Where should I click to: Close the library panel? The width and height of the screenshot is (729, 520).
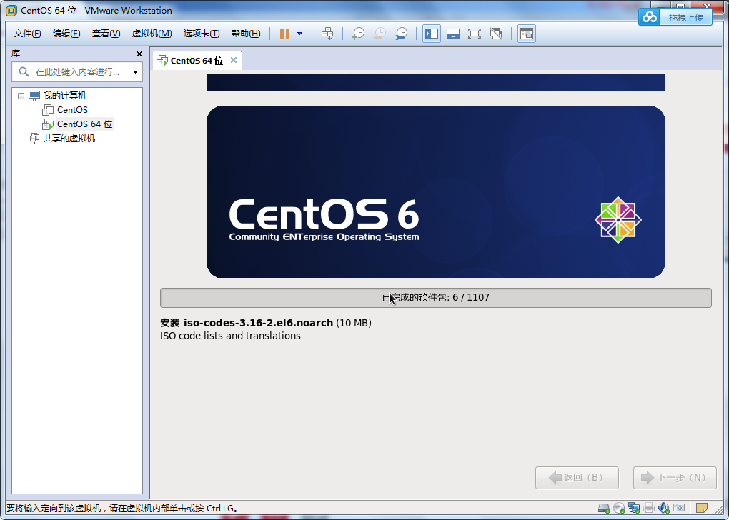[139, 54]
